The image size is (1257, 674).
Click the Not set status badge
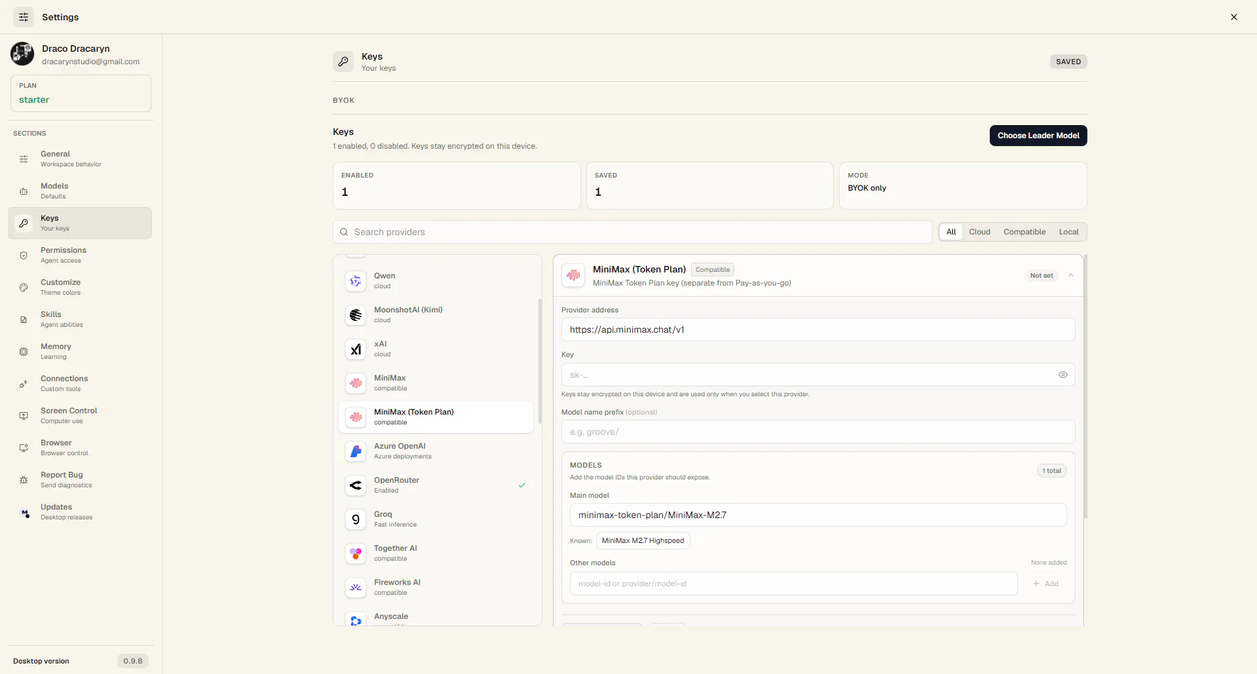1041,276
